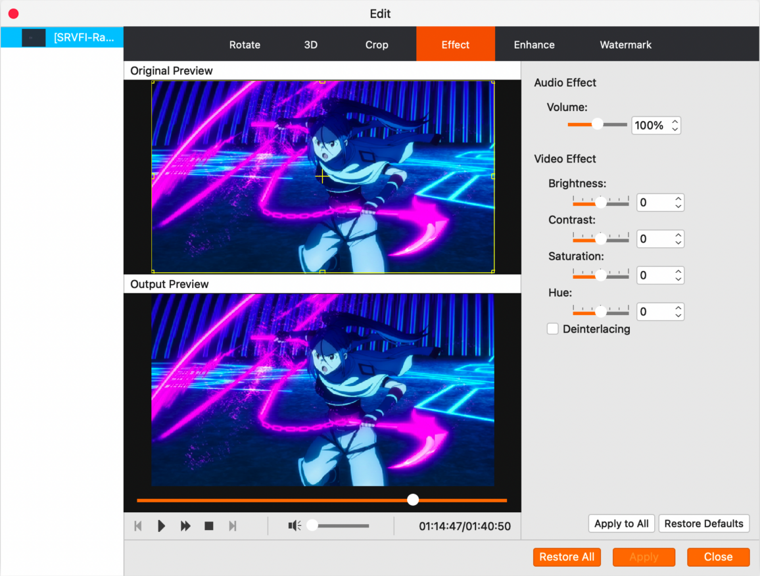Play the video preview
The height and width of the screenshot is (576, 760).
tap(162, 526)
